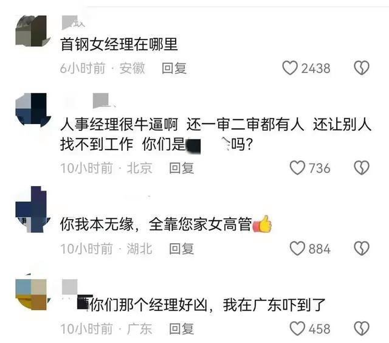
Task: Like the 首钢女经理在哪里 comment
Action: [x=290, y=68]
